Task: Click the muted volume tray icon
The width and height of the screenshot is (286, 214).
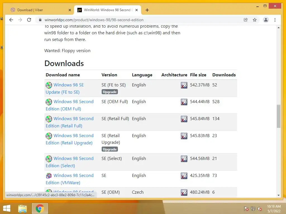Action: (x=260, y=208)
